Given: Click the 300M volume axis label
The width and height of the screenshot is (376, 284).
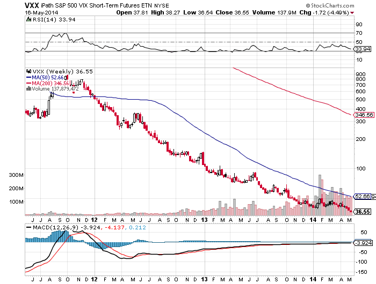Looking at the screenshot, I should click(16, 175).
